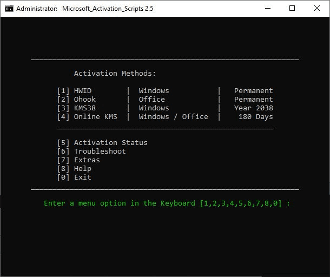Click 'Windows / Office' in Online KMS row
Image resolution: width=330 pixels, height=277 pixels.
pos(174,117)
